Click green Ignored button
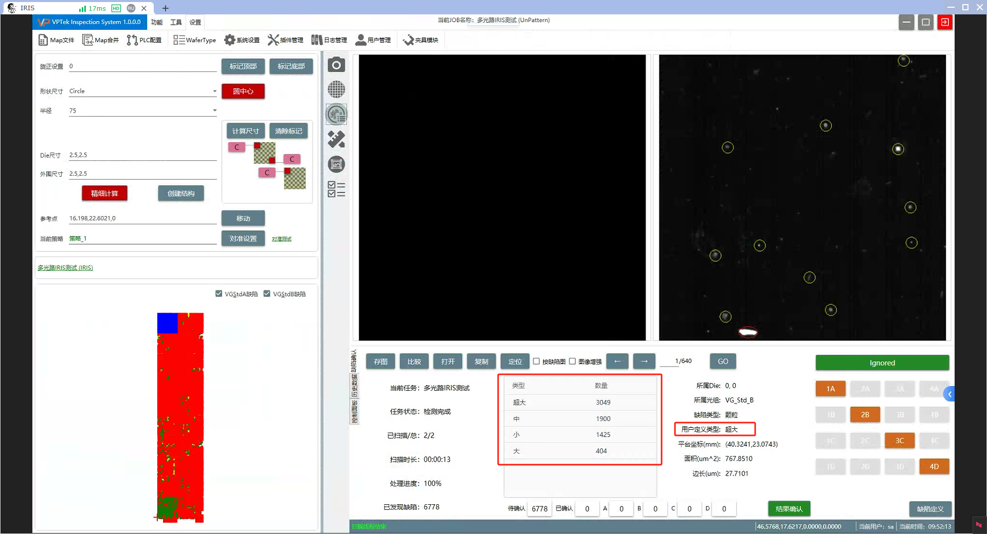The height and width of the screenshot is (534, 987). click(882, 363)
